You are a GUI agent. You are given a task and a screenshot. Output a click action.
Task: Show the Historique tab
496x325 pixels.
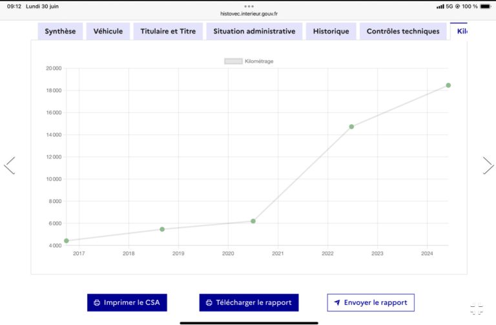point(331,31)
